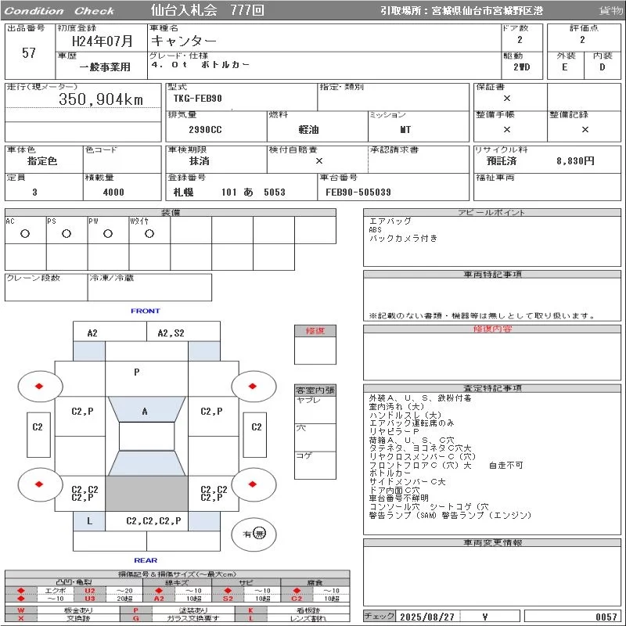
Task: Click remark ハンドルスレ（大）
Action: [405, 416]
